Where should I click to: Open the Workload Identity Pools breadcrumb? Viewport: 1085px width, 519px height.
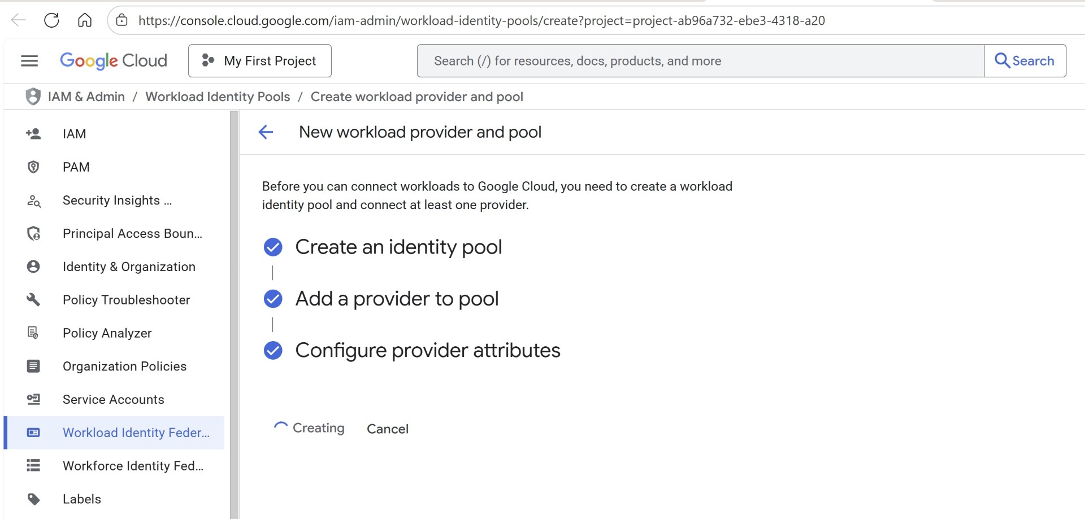(218, 97)
